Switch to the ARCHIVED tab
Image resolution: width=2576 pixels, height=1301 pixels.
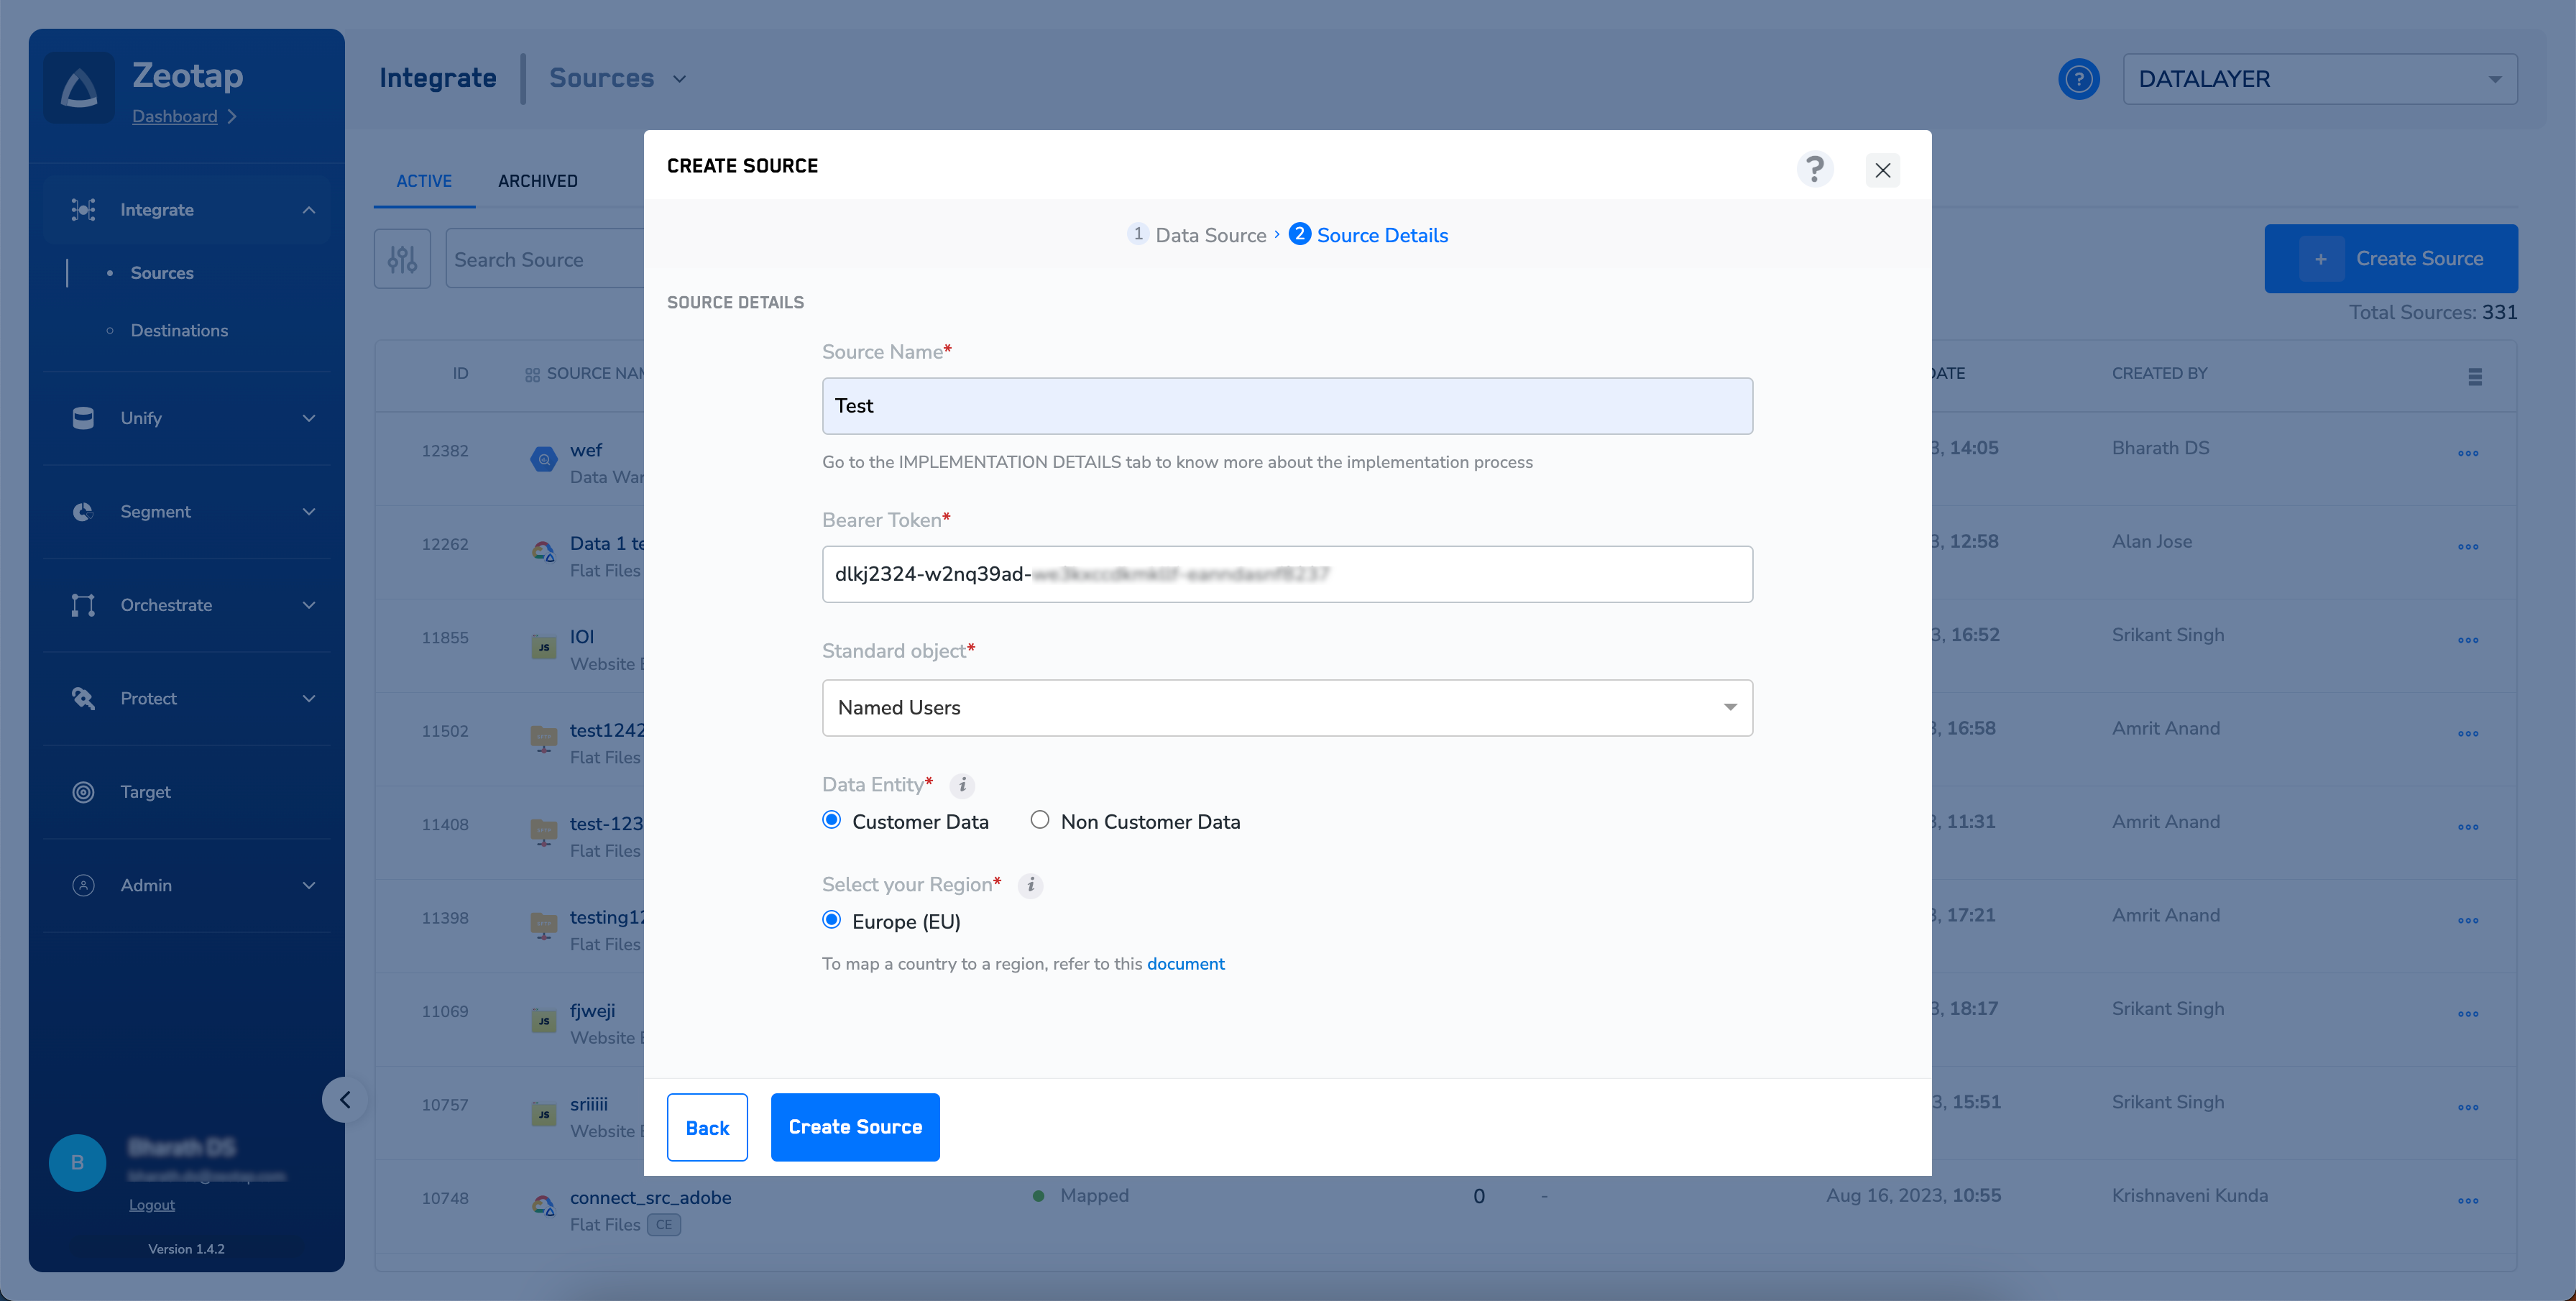coord(537,181)
